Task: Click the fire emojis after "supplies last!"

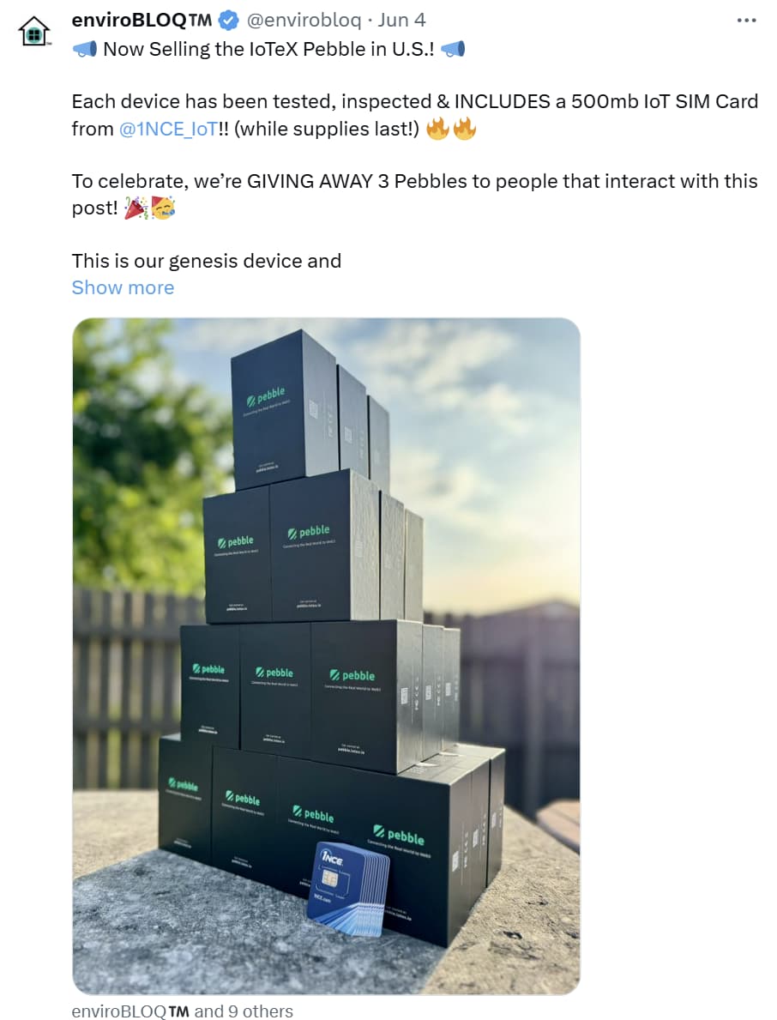Action: (451, 129)
